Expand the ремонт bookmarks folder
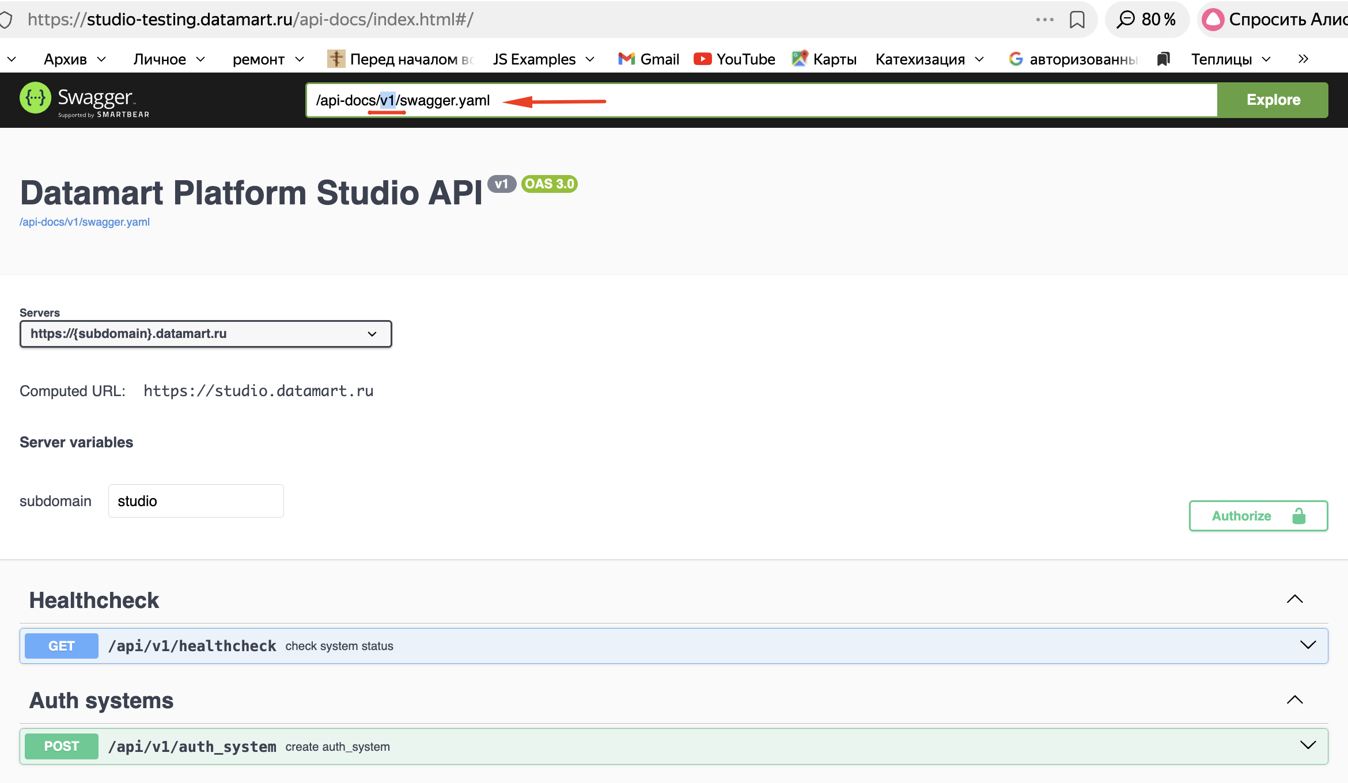 coord(268,59)
